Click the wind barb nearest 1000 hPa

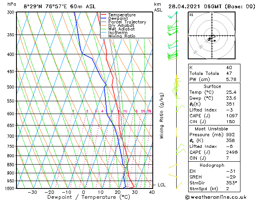[x=179, y=185]
